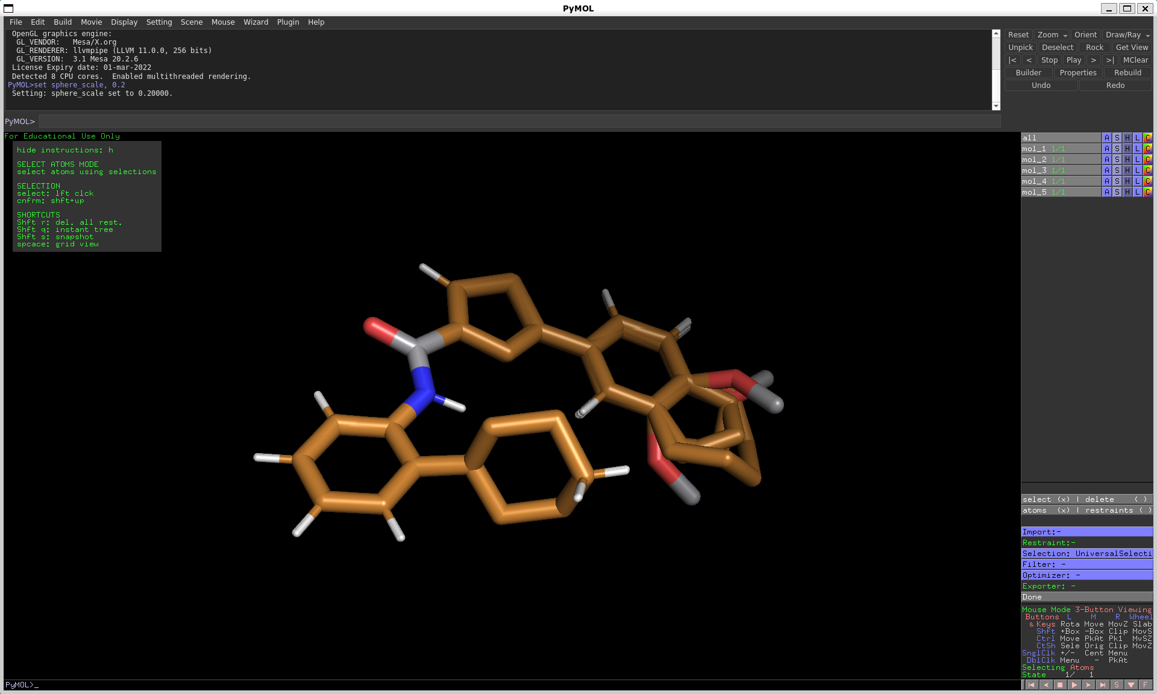The height and width of the screenshot is (694, 1157).
Task: Open Label menu for mol_3
Action: pyautogui.click(x=1137, y=170)
